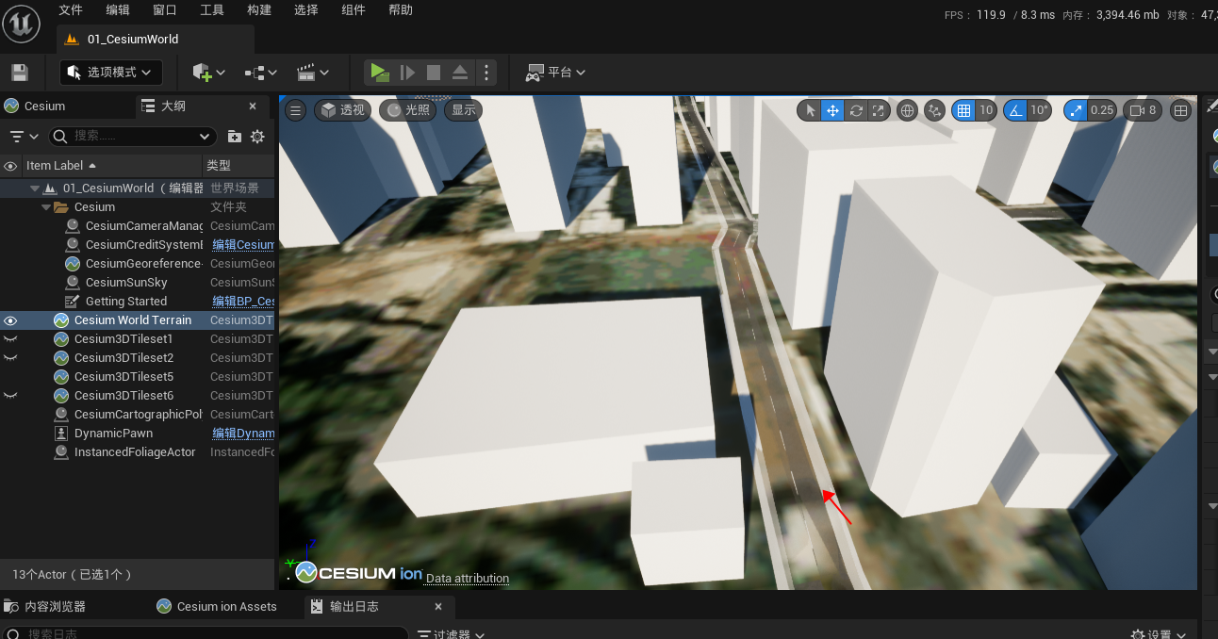Activate the rotate gizmo tool
This screenshot has height=639, width=1218.
[856, 110]
